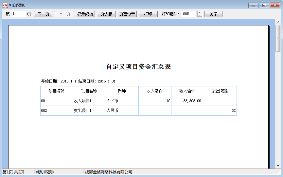Decrease print zoom with down spinner arrow
The width and height of the screenshot is (283, 177).
[x=200, y=16]
